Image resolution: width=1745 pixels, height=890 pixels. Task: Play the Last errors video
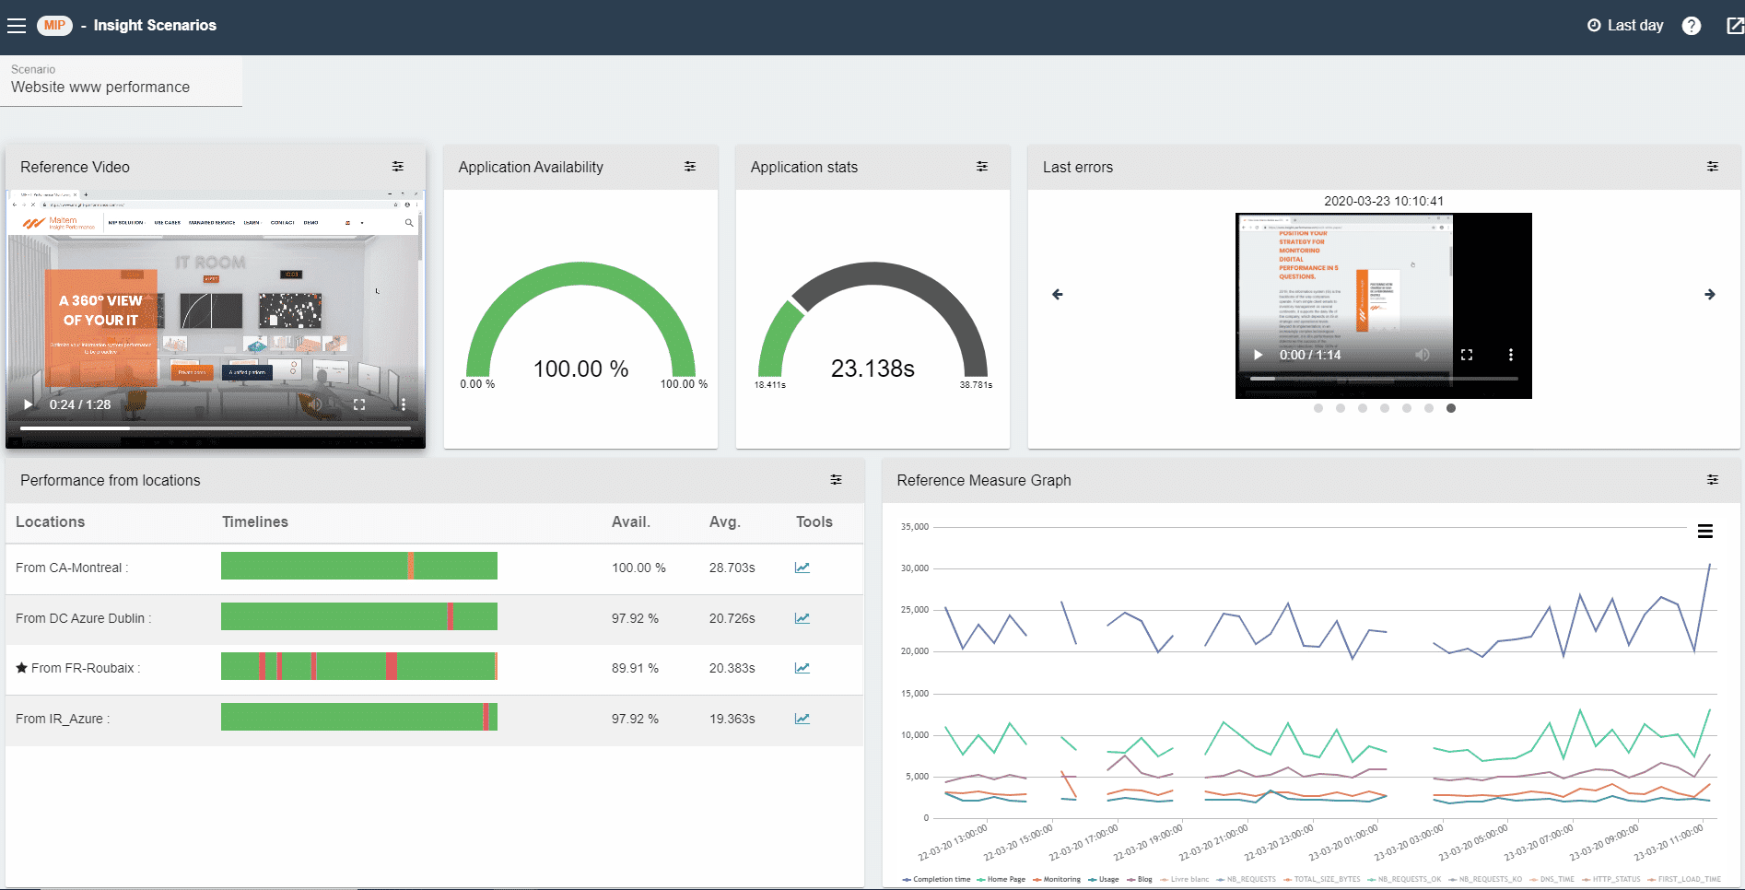1258,355
